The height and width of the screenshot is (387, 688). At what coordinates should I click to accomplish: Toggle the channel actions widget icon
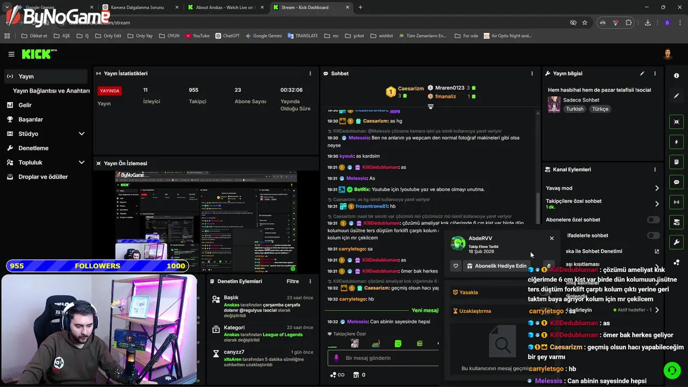coord(676,222)
